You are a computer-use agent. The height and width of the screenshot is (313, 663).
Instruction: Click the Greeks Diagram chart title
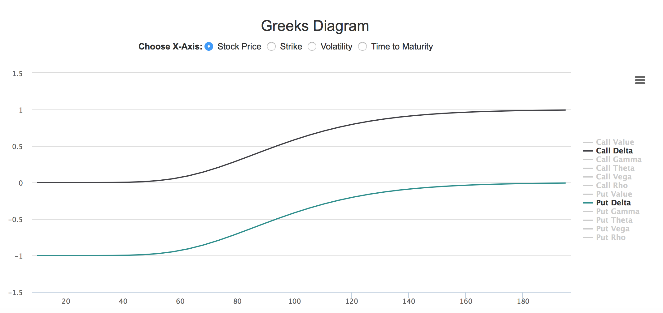pos(315,26)
